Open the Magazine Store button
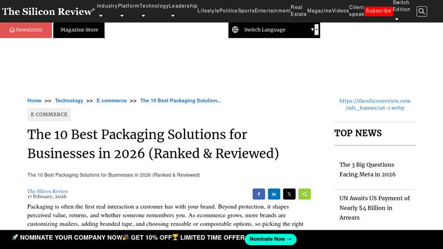This screenshot has width=443, height=249. (x=79, y=30)
